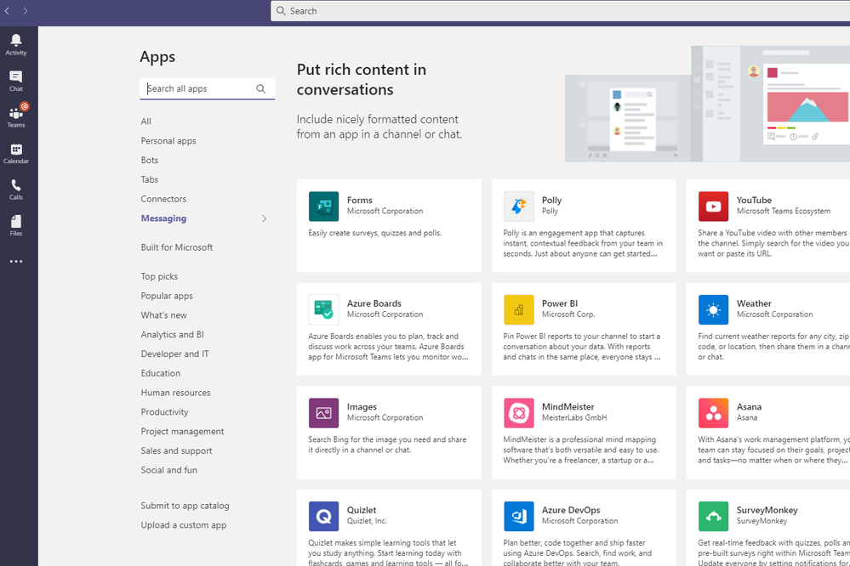
Task: Open Developer and IT category
Action: (x=174, y=354)
